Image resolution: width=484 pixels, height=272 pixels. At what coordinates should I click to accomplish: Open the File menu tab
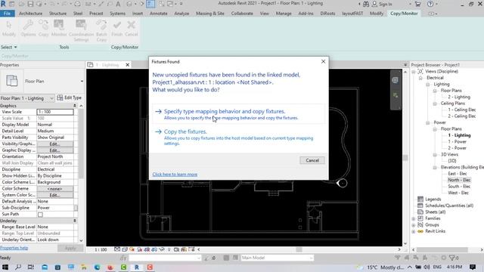tap(8, 14)
